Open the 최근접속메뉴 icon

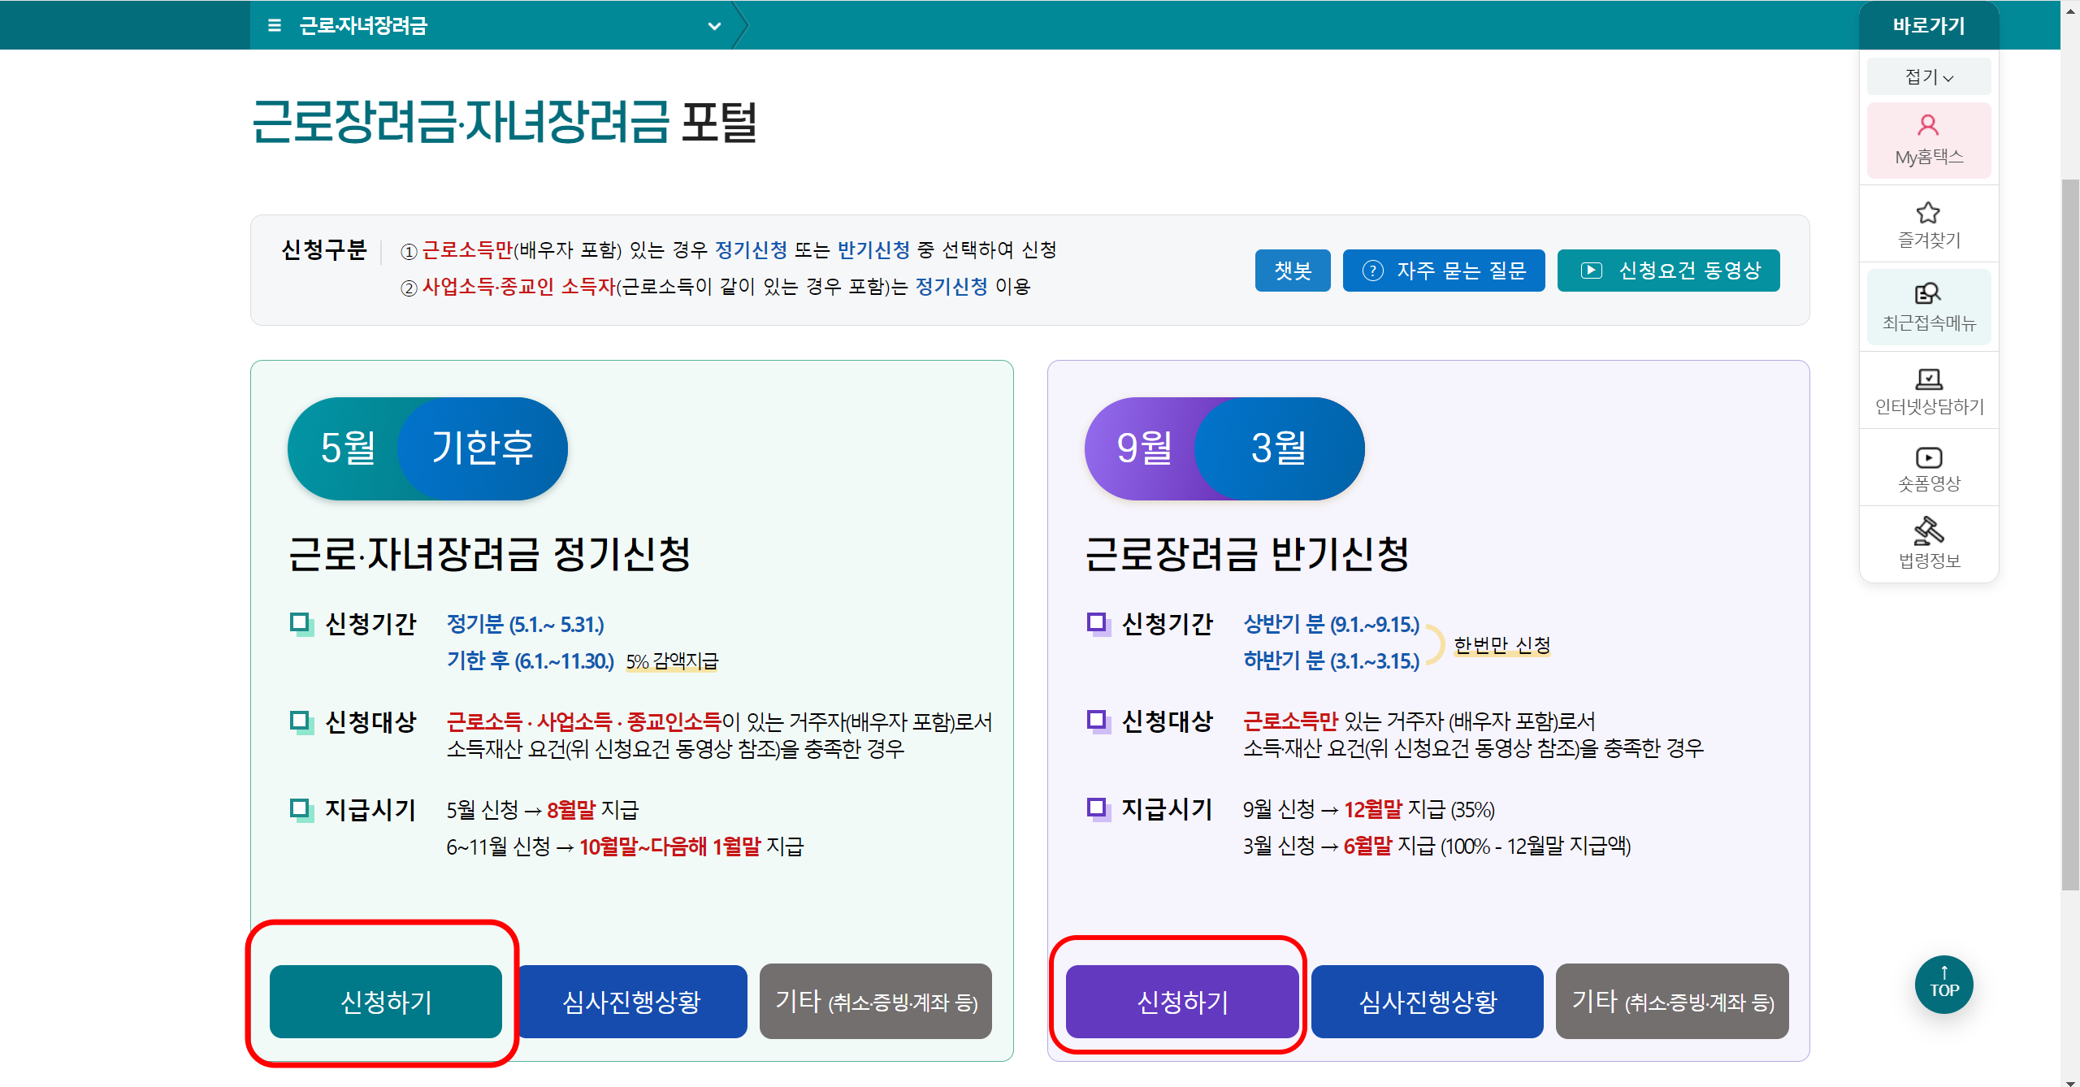pos(1928,293)
